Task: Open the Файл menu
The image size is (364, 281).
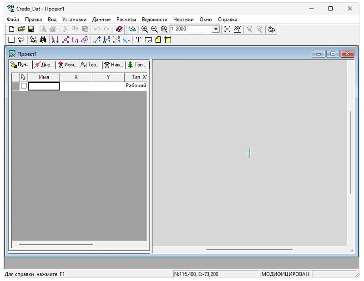Action: pyautogui.click(x=13, y=20)
